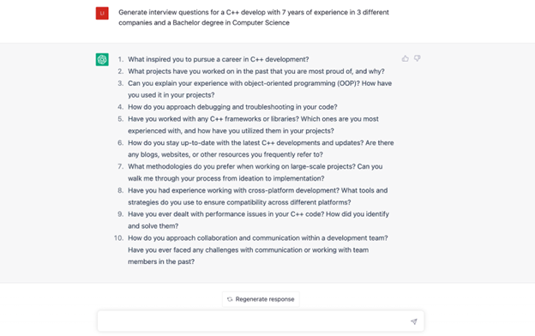Image resolution: width=535 pixels, height=336 pixels.
Task: Click question 1 about career inspiration
Action: (219, 59)
